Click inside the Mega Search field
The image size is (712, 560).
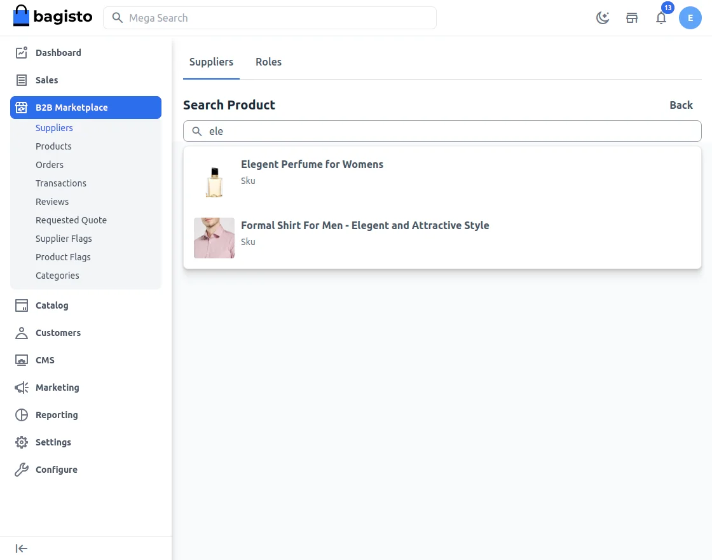click(x=270, y=18)
